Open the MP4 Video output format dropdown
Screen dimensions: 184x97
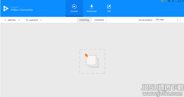tap(168, 20)
